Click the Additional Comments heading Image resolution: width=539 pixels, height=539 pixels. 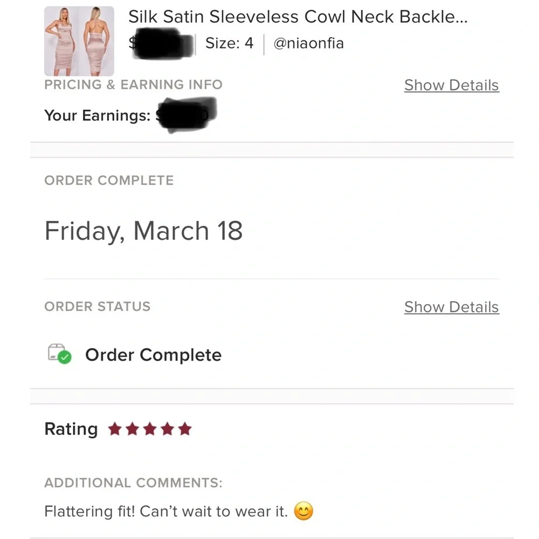pyautogui.click(x=133, y=482)
